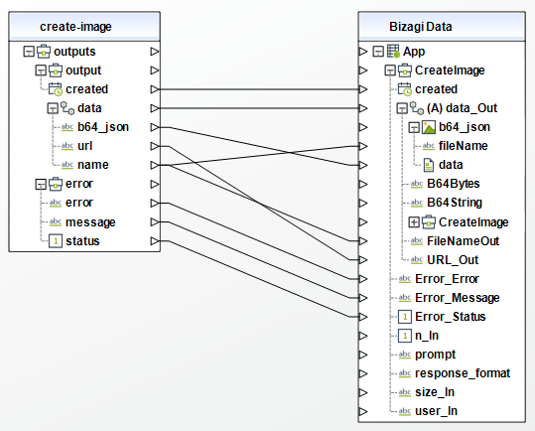This screenshot has width=535, height=431.
Task: Click the abc icon beside message
Action: (56, 222)
